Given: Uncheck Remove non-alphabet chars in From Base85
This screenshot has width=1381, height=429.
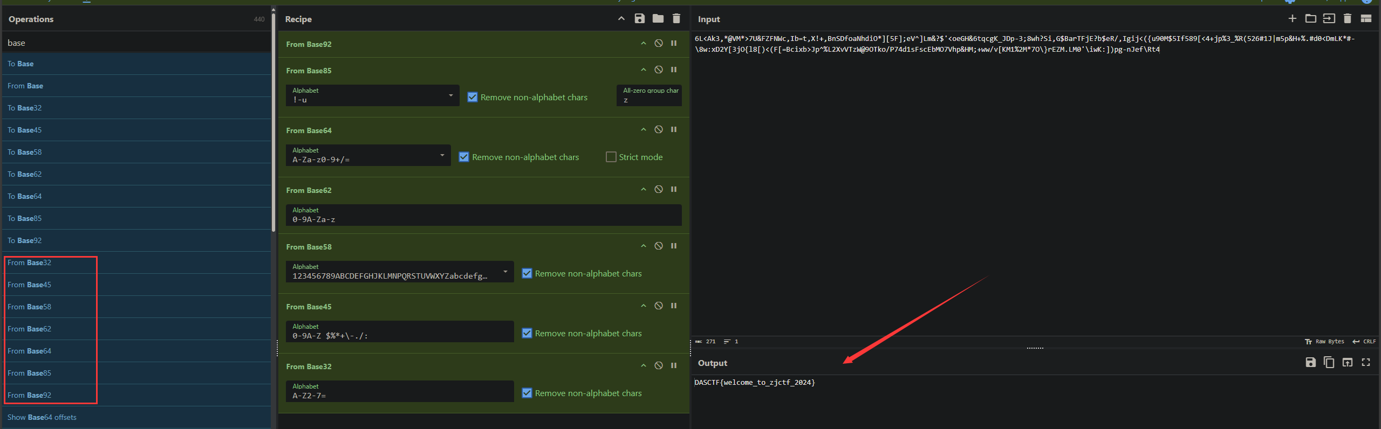Looking at the screenshot, I should [473, 98].
